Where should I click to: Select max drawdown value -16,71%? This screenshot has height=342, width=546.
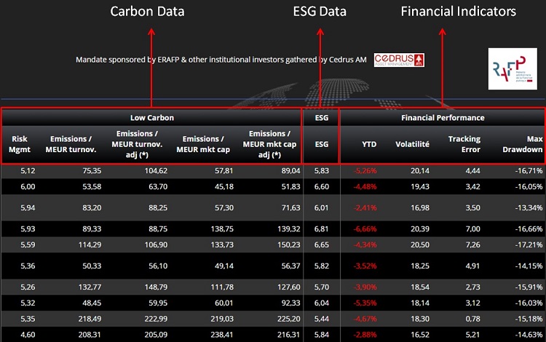pyautogui.click(x=529, y=171)
